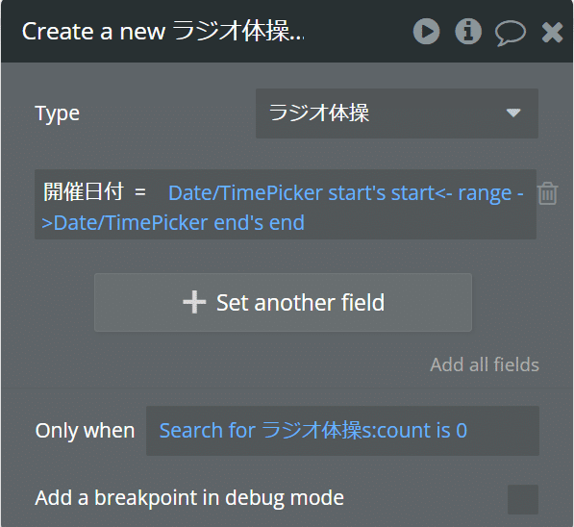
Task: Add a comment via speech bubble icon
Action: tap(511, 33)
